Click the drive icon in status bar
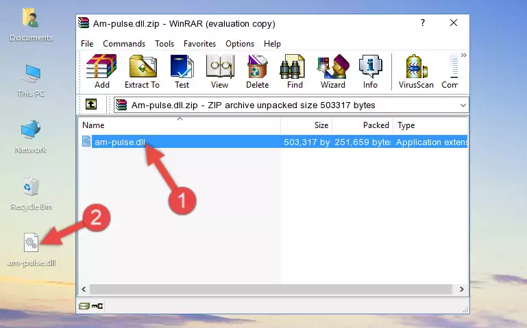Image resolution: width=527 pixels, height=328 pixels. (x=84, y=306)
